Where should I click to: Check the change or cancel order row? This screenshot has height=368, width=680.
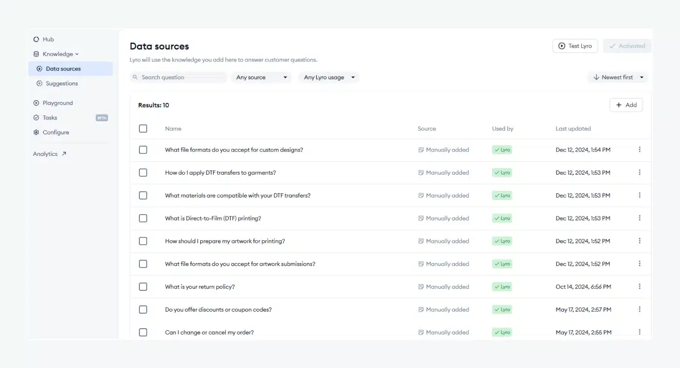[143, 333]
